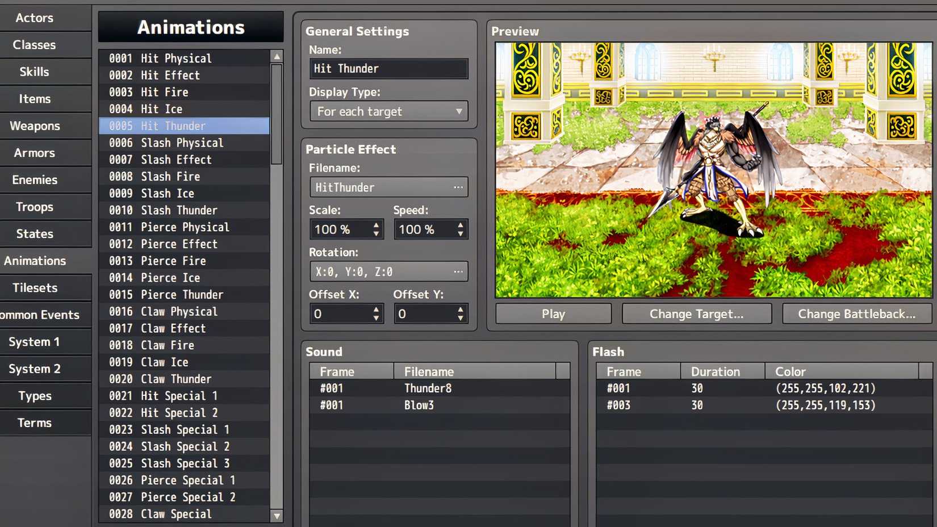937x527 pixels.
Task: Expand the For each target combo box
Action: 388,111
